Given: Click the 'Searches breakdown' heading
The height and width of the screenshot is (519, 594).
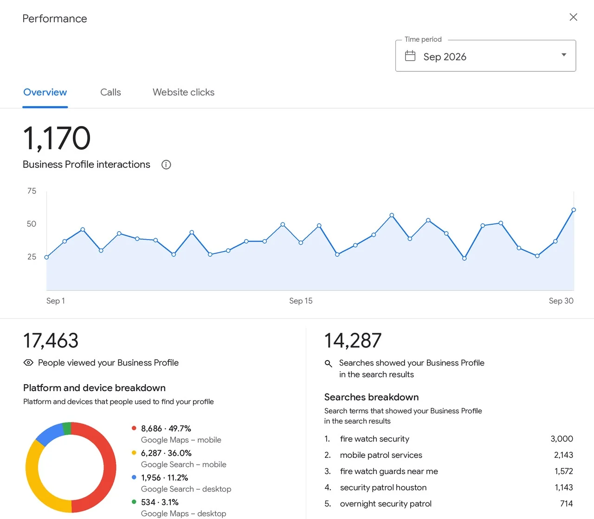Looking at the screenshot, I should pyautogui.click(x=371, y=397).
